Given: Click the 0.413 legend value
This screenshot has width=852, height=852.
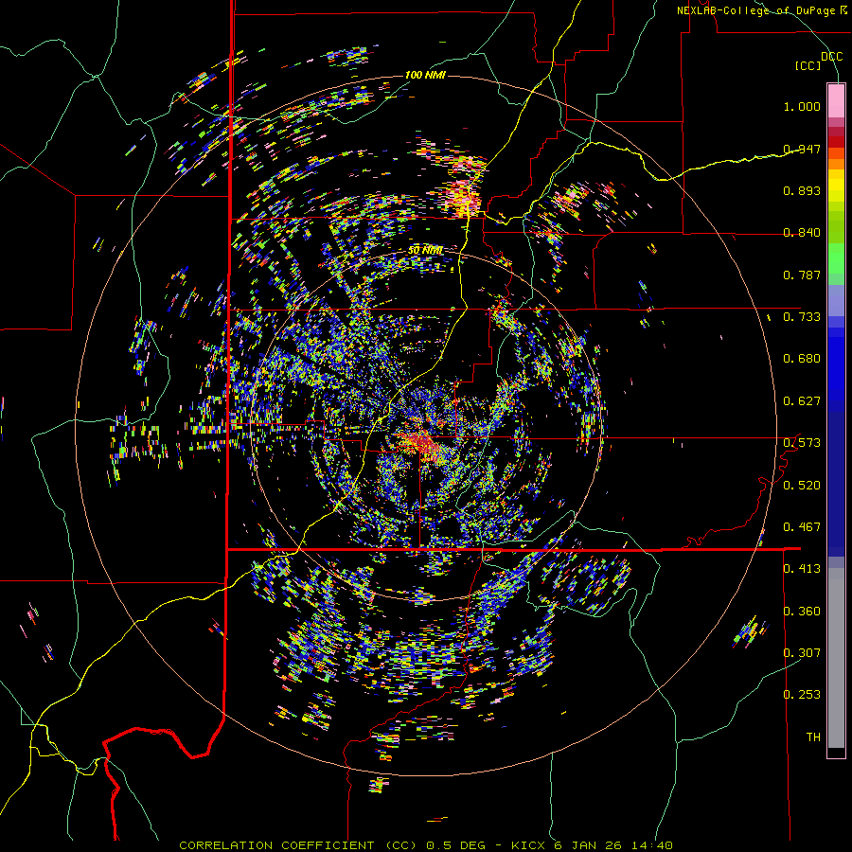Looking at the screenshot, I should tap(802, 569).
